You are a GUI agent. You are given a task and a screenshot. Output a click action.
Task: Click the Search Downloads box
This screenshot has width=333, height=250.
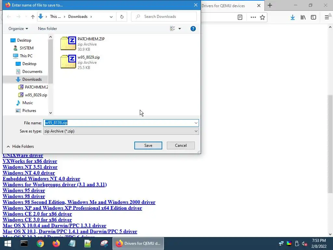coord(164,17)
